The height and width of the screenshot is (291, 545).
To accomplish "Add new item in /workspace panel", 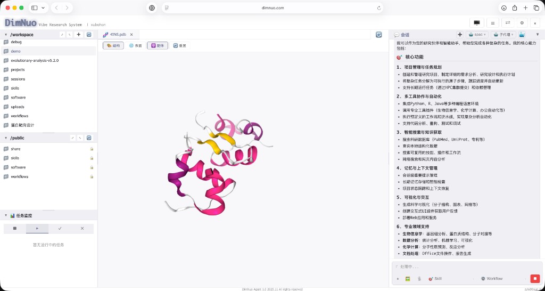I will click(x=79, y=35).
